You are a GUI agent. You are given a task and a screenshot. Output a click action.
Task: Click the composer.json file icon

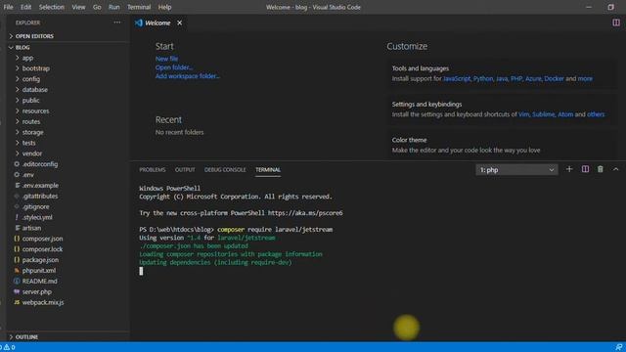17,239
